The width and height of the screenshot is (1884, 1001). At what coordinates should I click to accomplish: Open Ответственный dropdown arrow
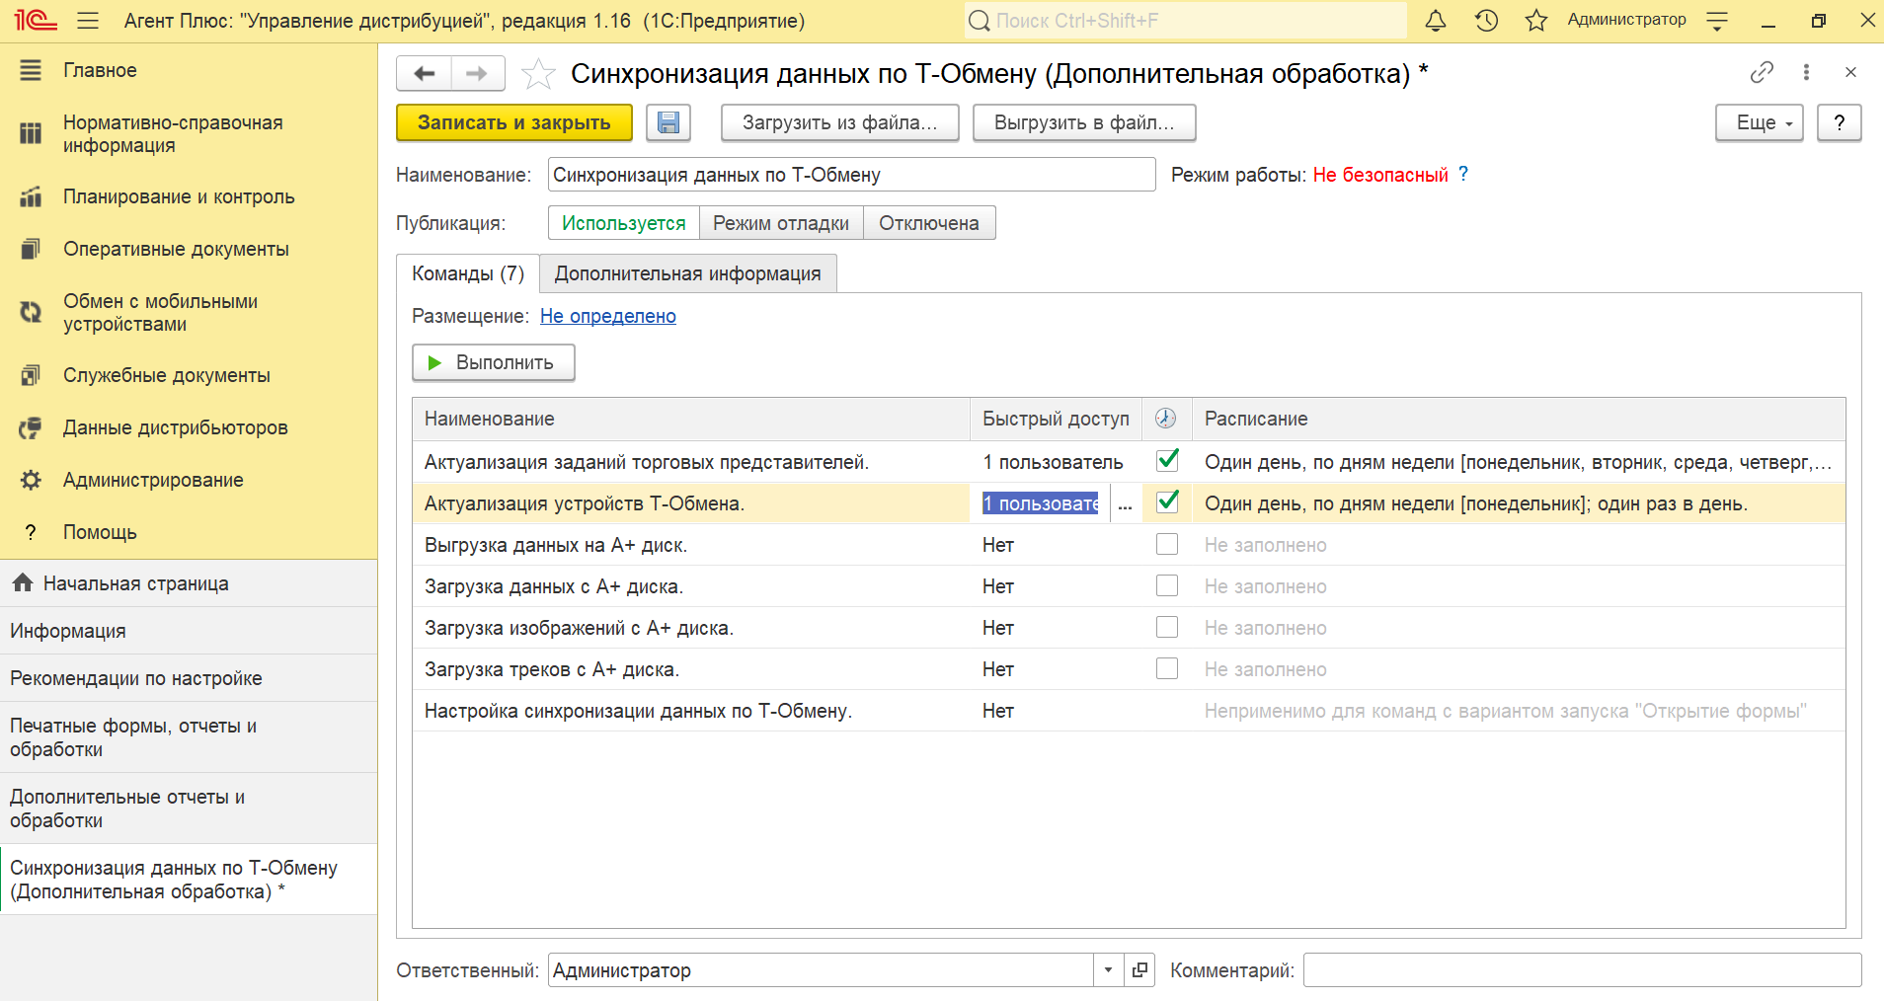pos(1108,970)
